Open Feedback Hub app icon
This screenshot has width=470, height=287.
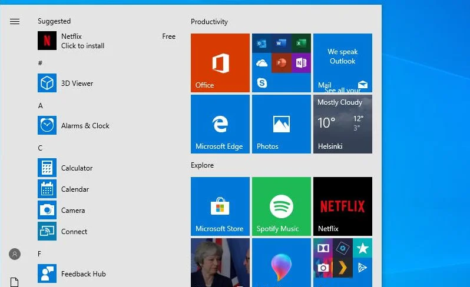[x=47, y=273]
